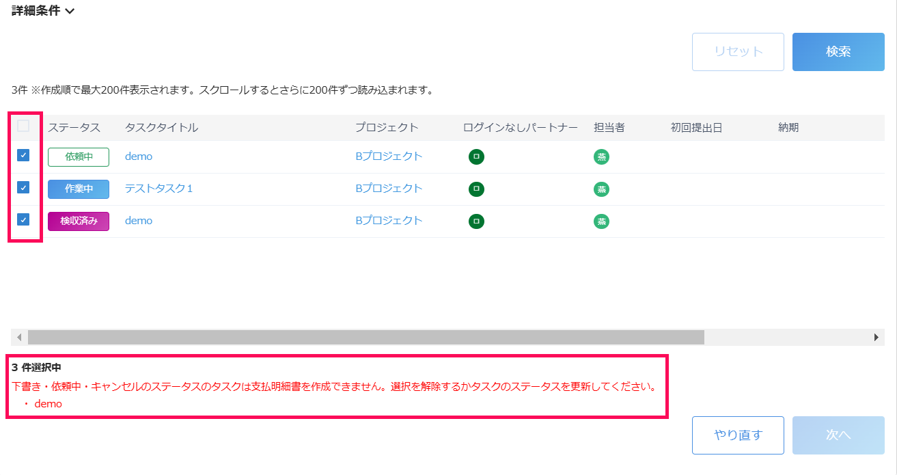The height and width of the screenshot is (475, 897).
Task: Click the 検収済み status badge
Action: coord(79,221)
